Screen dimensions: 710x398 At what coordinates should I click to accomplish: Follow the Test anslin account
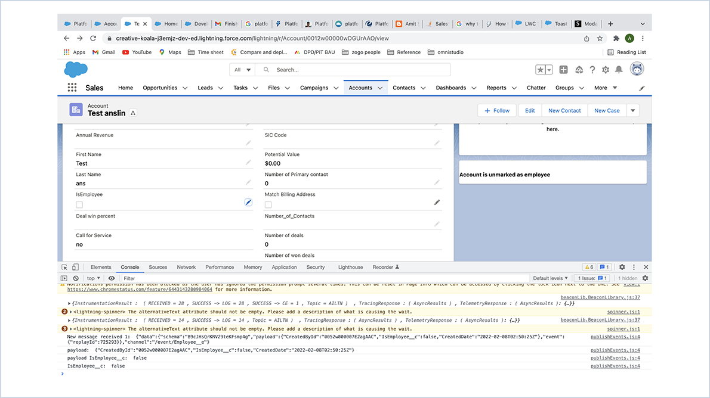[496, 110]
